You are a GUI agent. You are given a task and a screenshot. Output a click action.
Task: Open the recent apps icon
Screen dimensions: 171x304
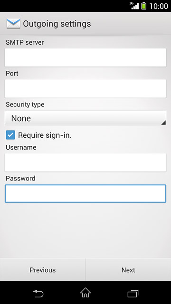[133, 294]
